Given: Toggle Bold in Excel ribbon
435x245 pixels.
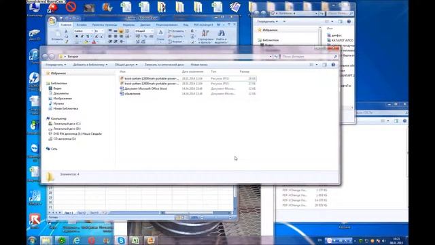Looking at the screenshot, I should (77, 36).
